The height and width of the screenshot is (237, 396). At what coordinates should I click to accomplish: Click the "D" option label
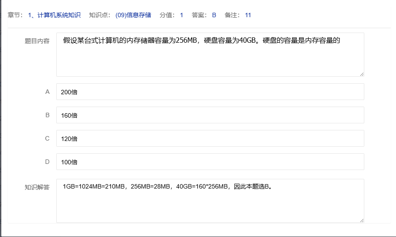[x=48, y=162]
